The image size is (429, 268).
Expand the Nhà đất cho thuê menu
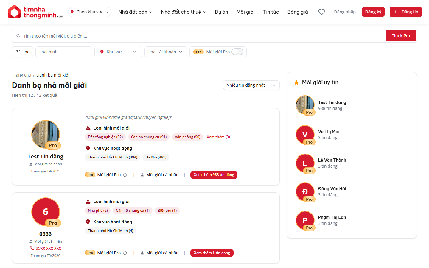pyautogui.click(x=183, y=12)
